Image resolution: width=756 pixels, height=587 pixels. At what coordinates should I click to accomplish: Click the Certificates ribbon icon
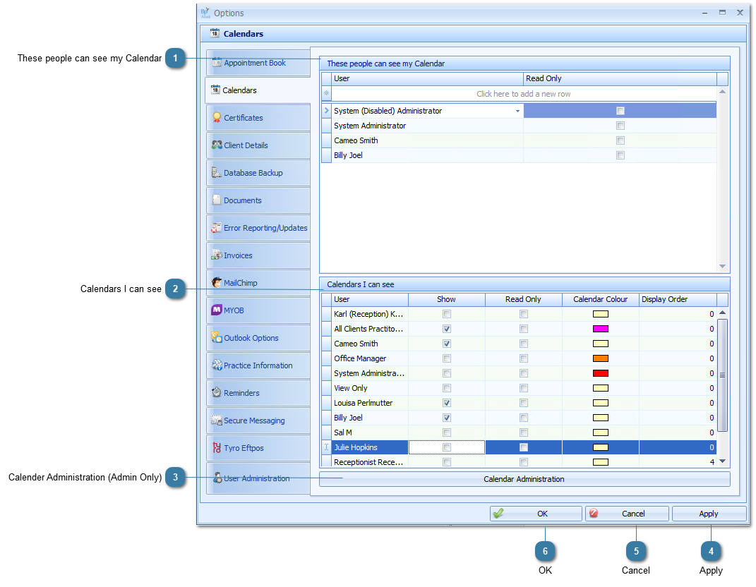tap(217, 117)
